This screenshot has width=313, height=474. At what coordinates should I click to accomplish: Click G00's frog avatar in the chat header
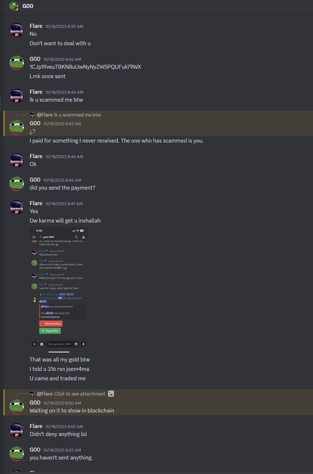click(14, 6)
